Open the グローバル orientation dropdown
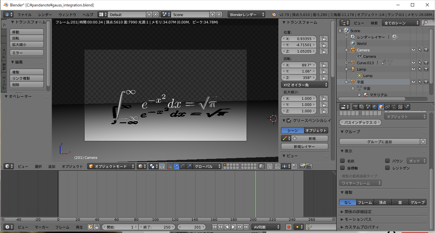The image size is (435, 233). coord(207,166)
